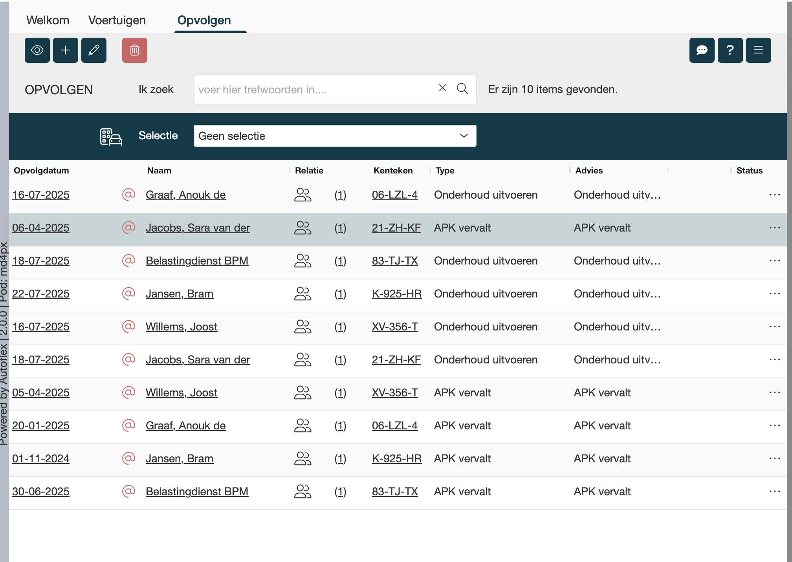
Task: Clear search field with X icon
Action: (442, 88)
